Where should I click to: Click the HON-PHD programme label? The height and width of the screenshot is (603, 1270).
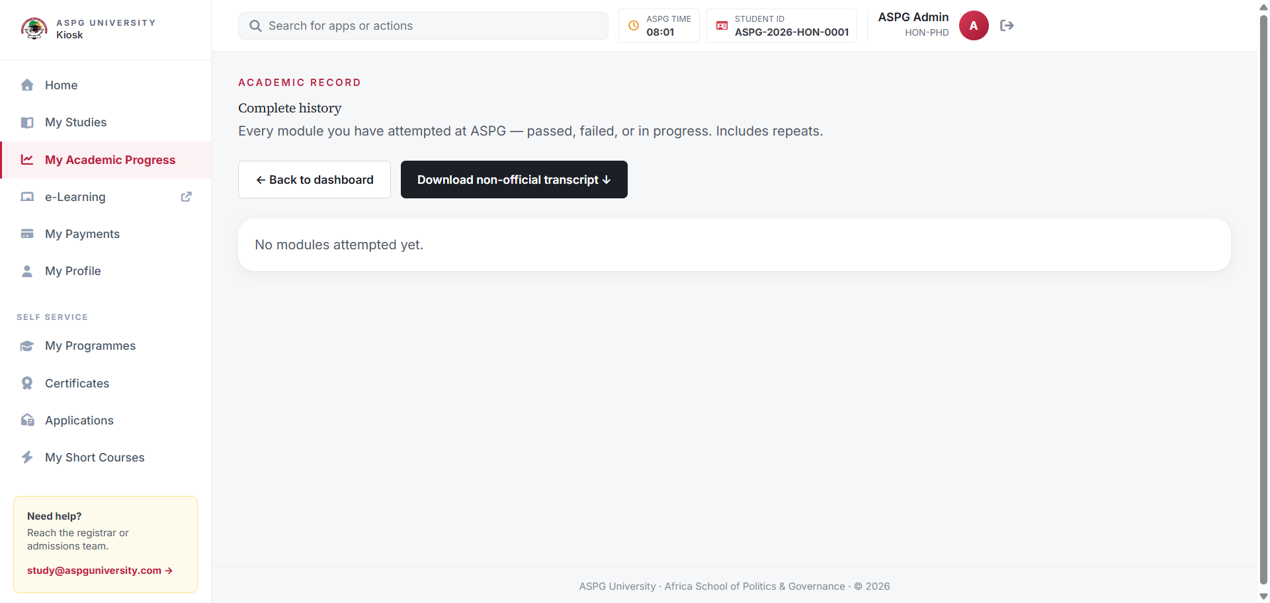point(927,32)
